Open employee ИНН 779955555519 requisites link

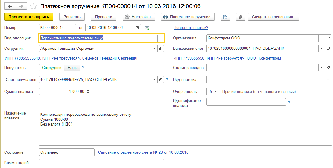71,58
